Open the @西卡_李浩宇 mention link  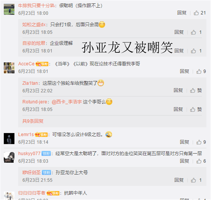(x=67, y=102)
